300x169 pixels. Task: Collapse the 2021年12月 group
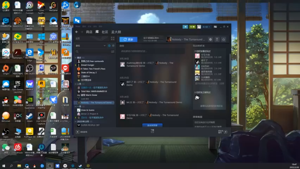point(76,121)
